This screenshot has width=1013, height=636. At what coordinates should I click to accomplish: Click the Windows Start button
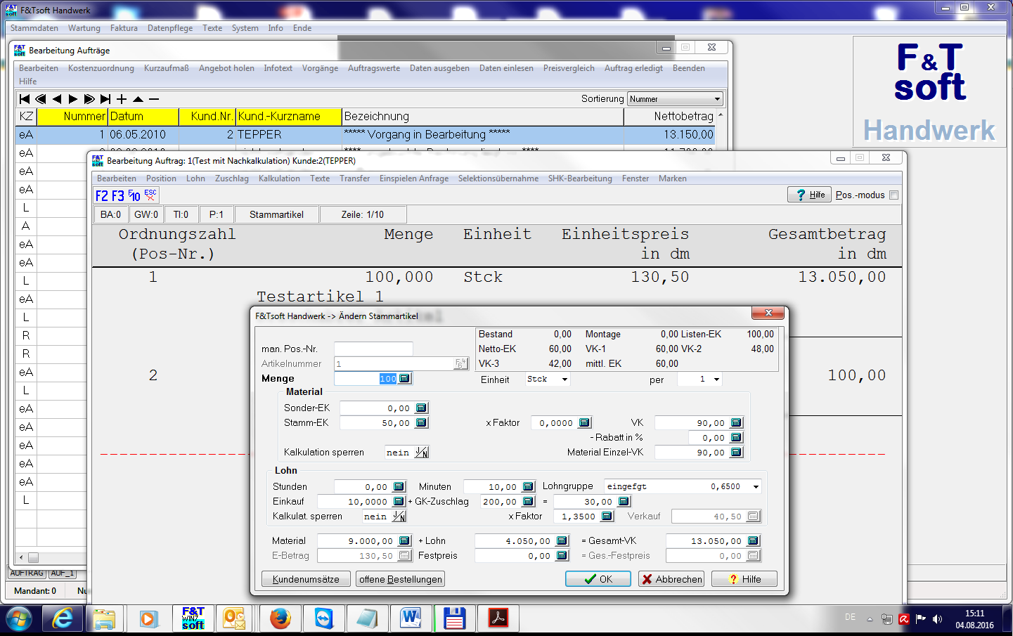[19, 620]
